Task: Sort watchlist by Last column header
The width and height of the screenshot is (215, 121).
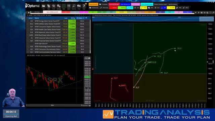Action: (x=66, y=18)
